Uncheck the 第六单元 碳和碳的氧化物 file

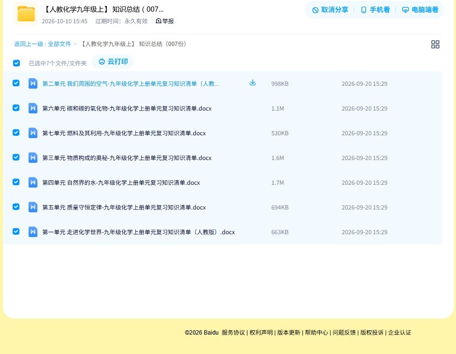pyautogui.click(x=16, y=108)
